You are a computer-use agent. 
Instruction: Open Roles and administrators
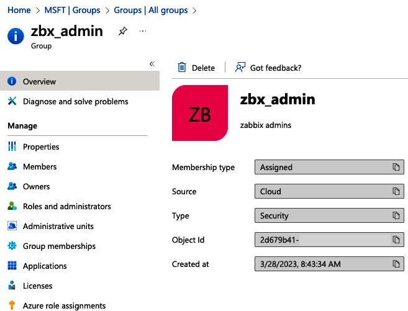pyautogui.click(x=67, y=207)
